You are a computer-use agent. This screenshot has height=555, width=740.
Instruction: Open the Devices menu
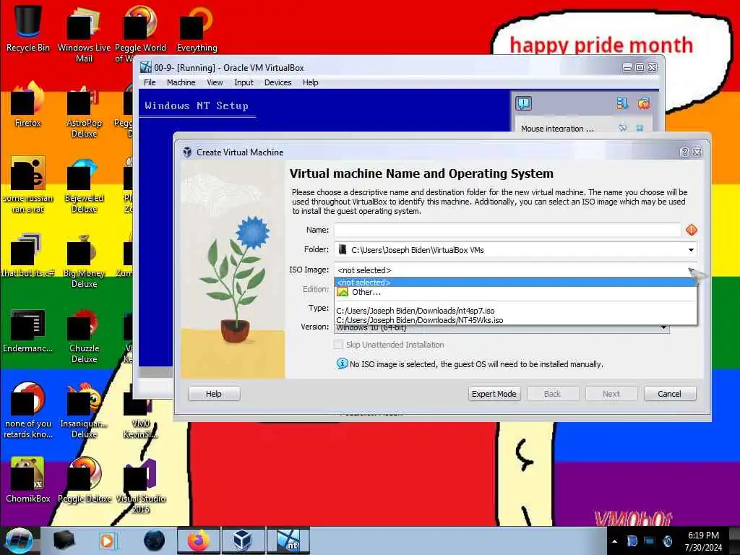(277, 82)
